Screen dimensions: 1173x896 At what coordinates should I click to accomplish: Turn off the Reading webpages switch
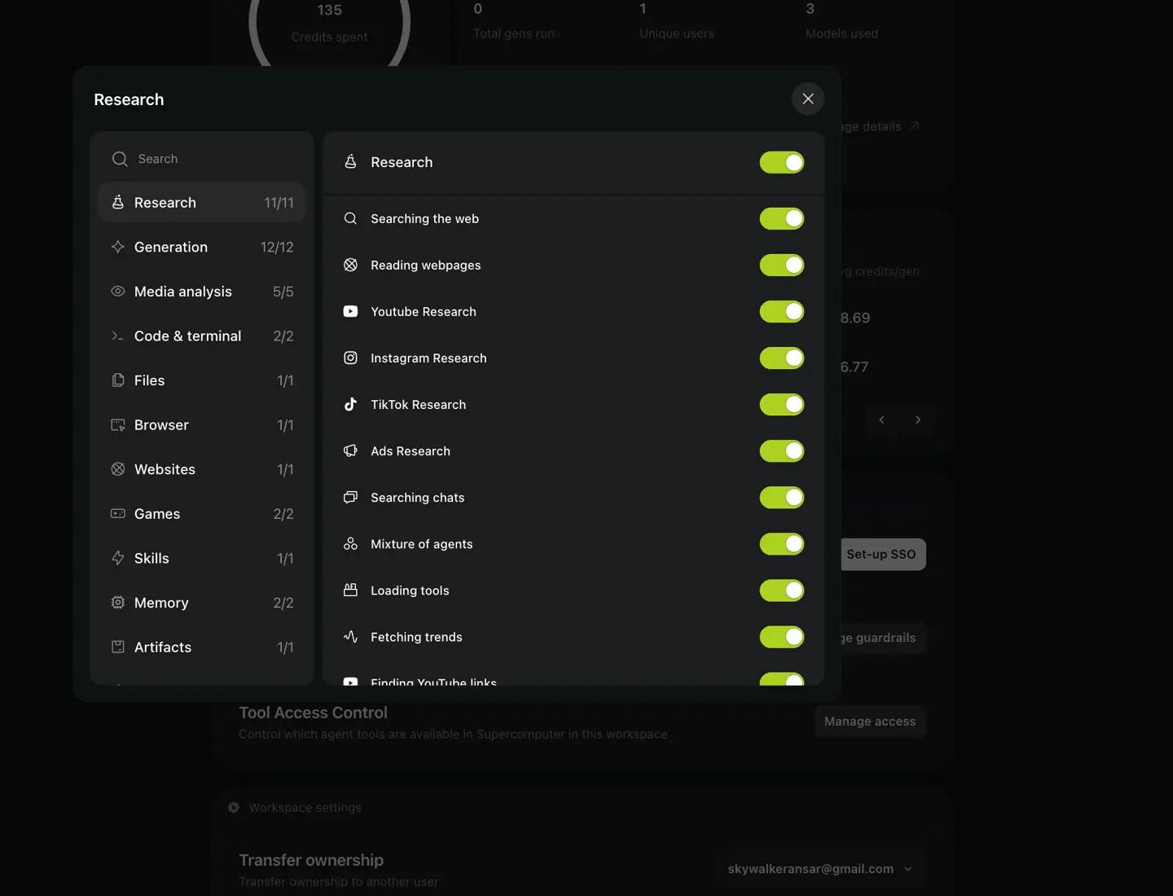click(x=782, y=265)
